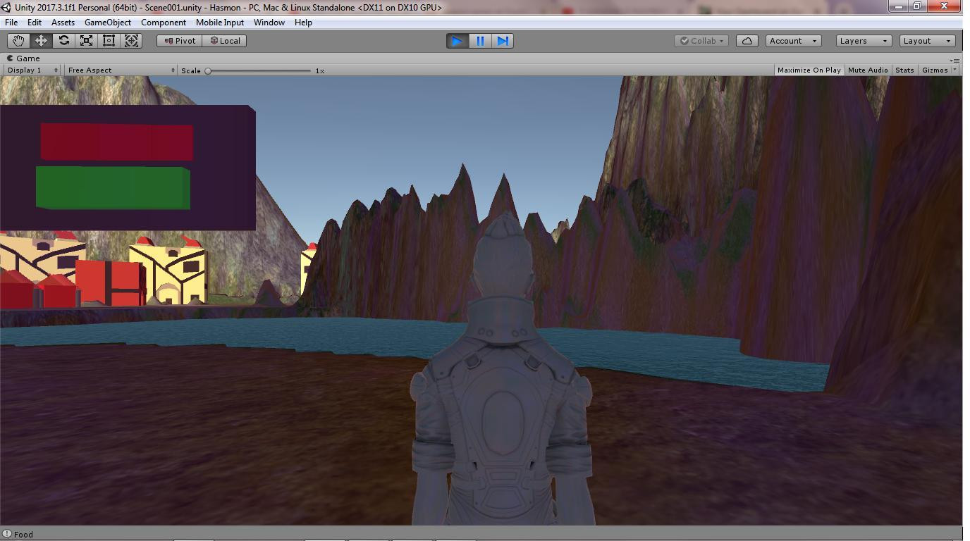Open the Layers dropdown
Image resolution: width=970 pixels, height=541 pixels.
pyautogui.click(x=864, y=41)
